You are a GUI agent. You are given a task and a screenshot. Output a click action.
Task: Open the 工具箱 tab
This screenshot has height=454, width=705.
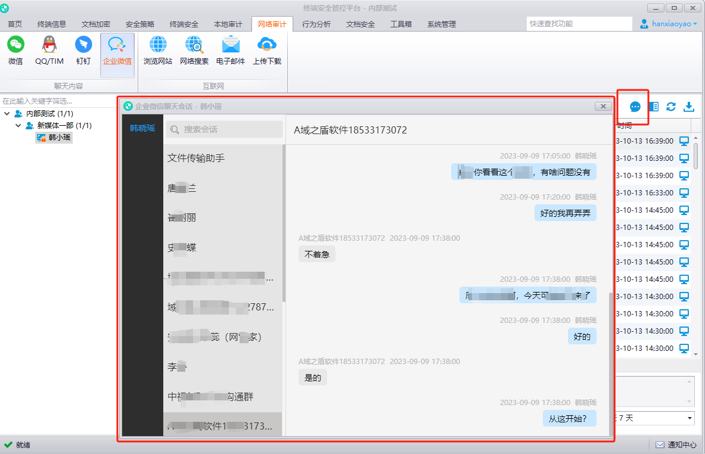click(401, 24)
